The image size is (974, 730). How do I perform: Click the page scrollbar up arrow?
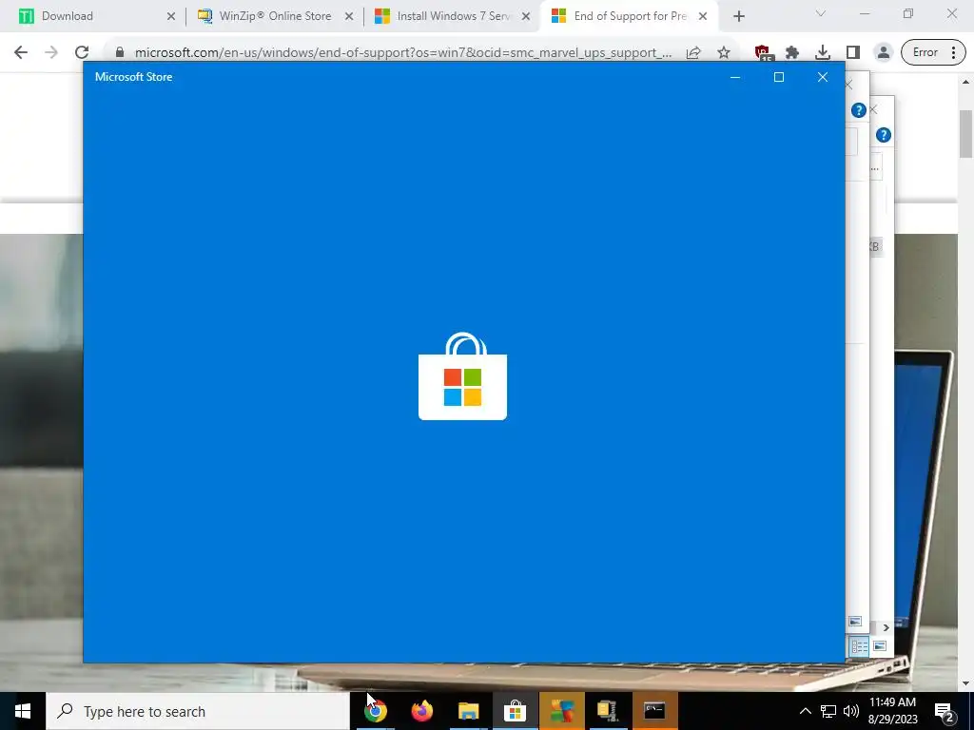tap(966, 82)
